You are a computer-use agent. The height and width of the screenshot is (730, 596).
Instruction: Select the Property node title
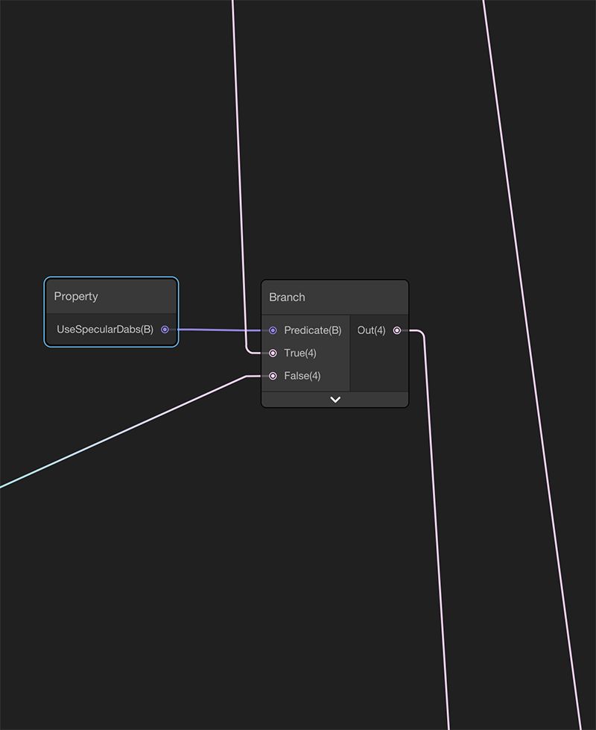click(76, 296)
